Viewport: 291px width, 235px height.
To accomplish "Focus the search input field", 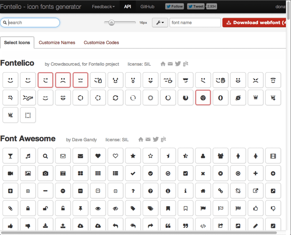I will pyautogui.click(x=30, y=23).
